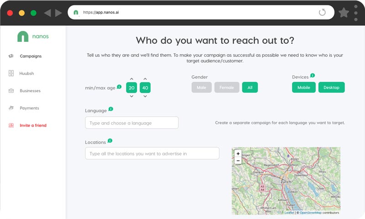Open the OpenStreetMap link on the map
The height and width of the screenshot is (219, 365).
coord(311,213)
